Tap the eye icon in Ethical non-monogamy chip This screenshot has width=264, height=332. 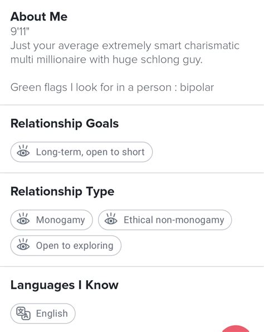coord(111,219)
